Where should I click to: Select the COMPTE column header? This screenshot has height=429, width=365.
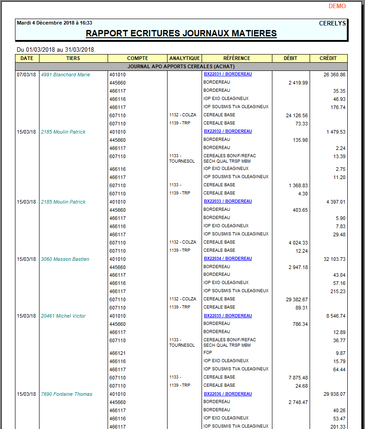coord(138,58)
